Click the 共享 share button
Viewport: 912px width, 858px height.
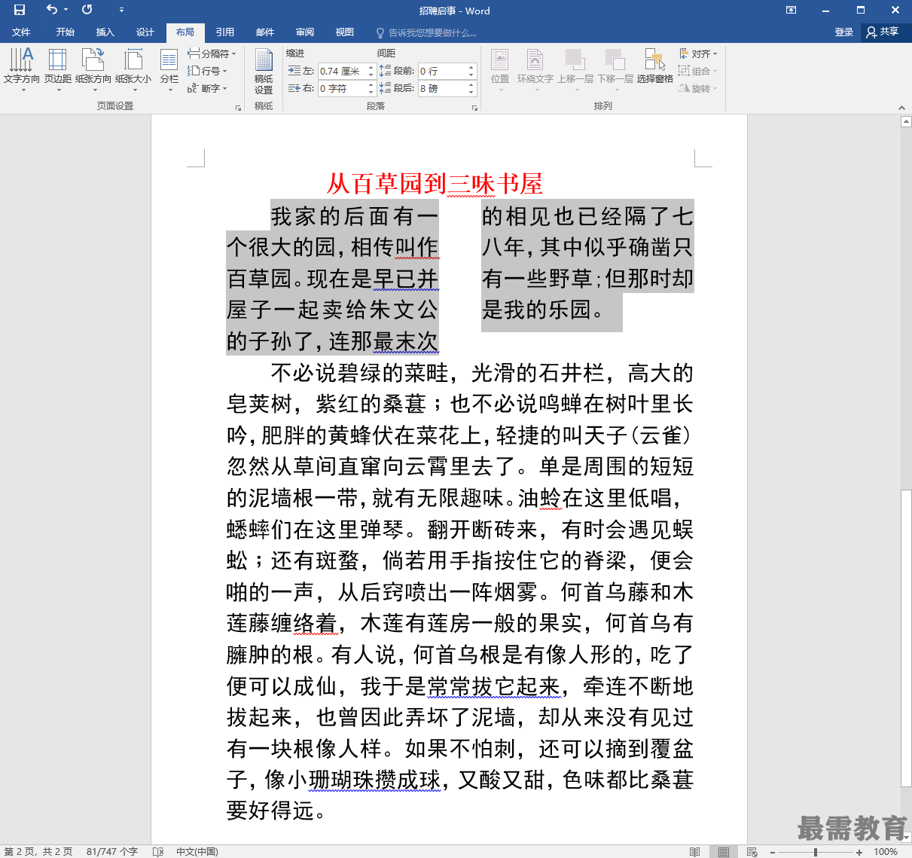883,32
